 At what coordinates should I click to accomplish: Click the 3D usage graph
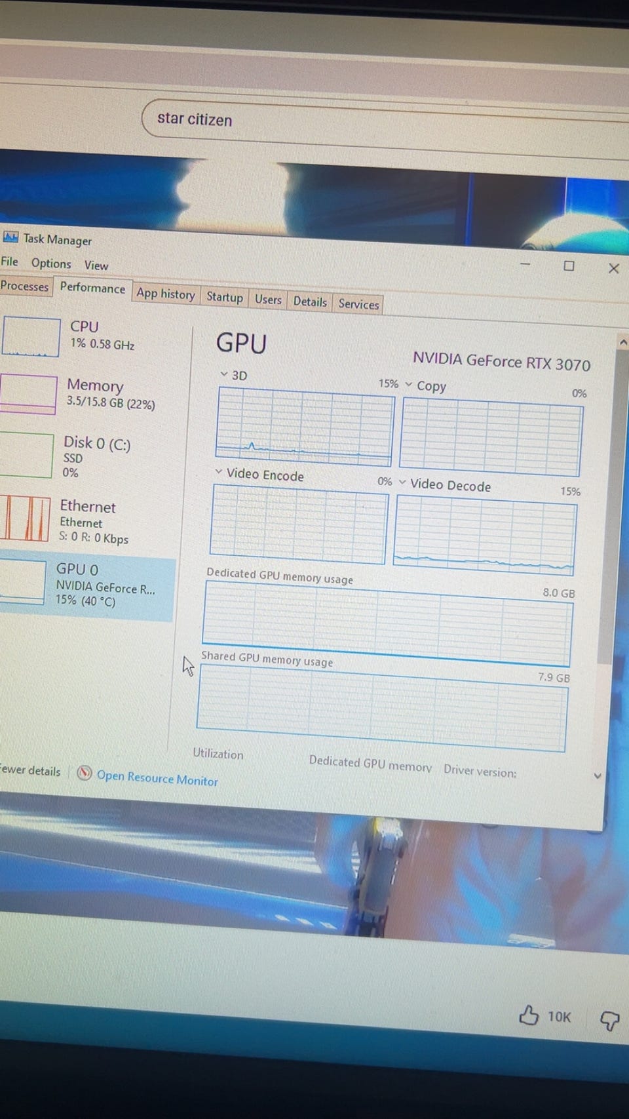[305, 427]
